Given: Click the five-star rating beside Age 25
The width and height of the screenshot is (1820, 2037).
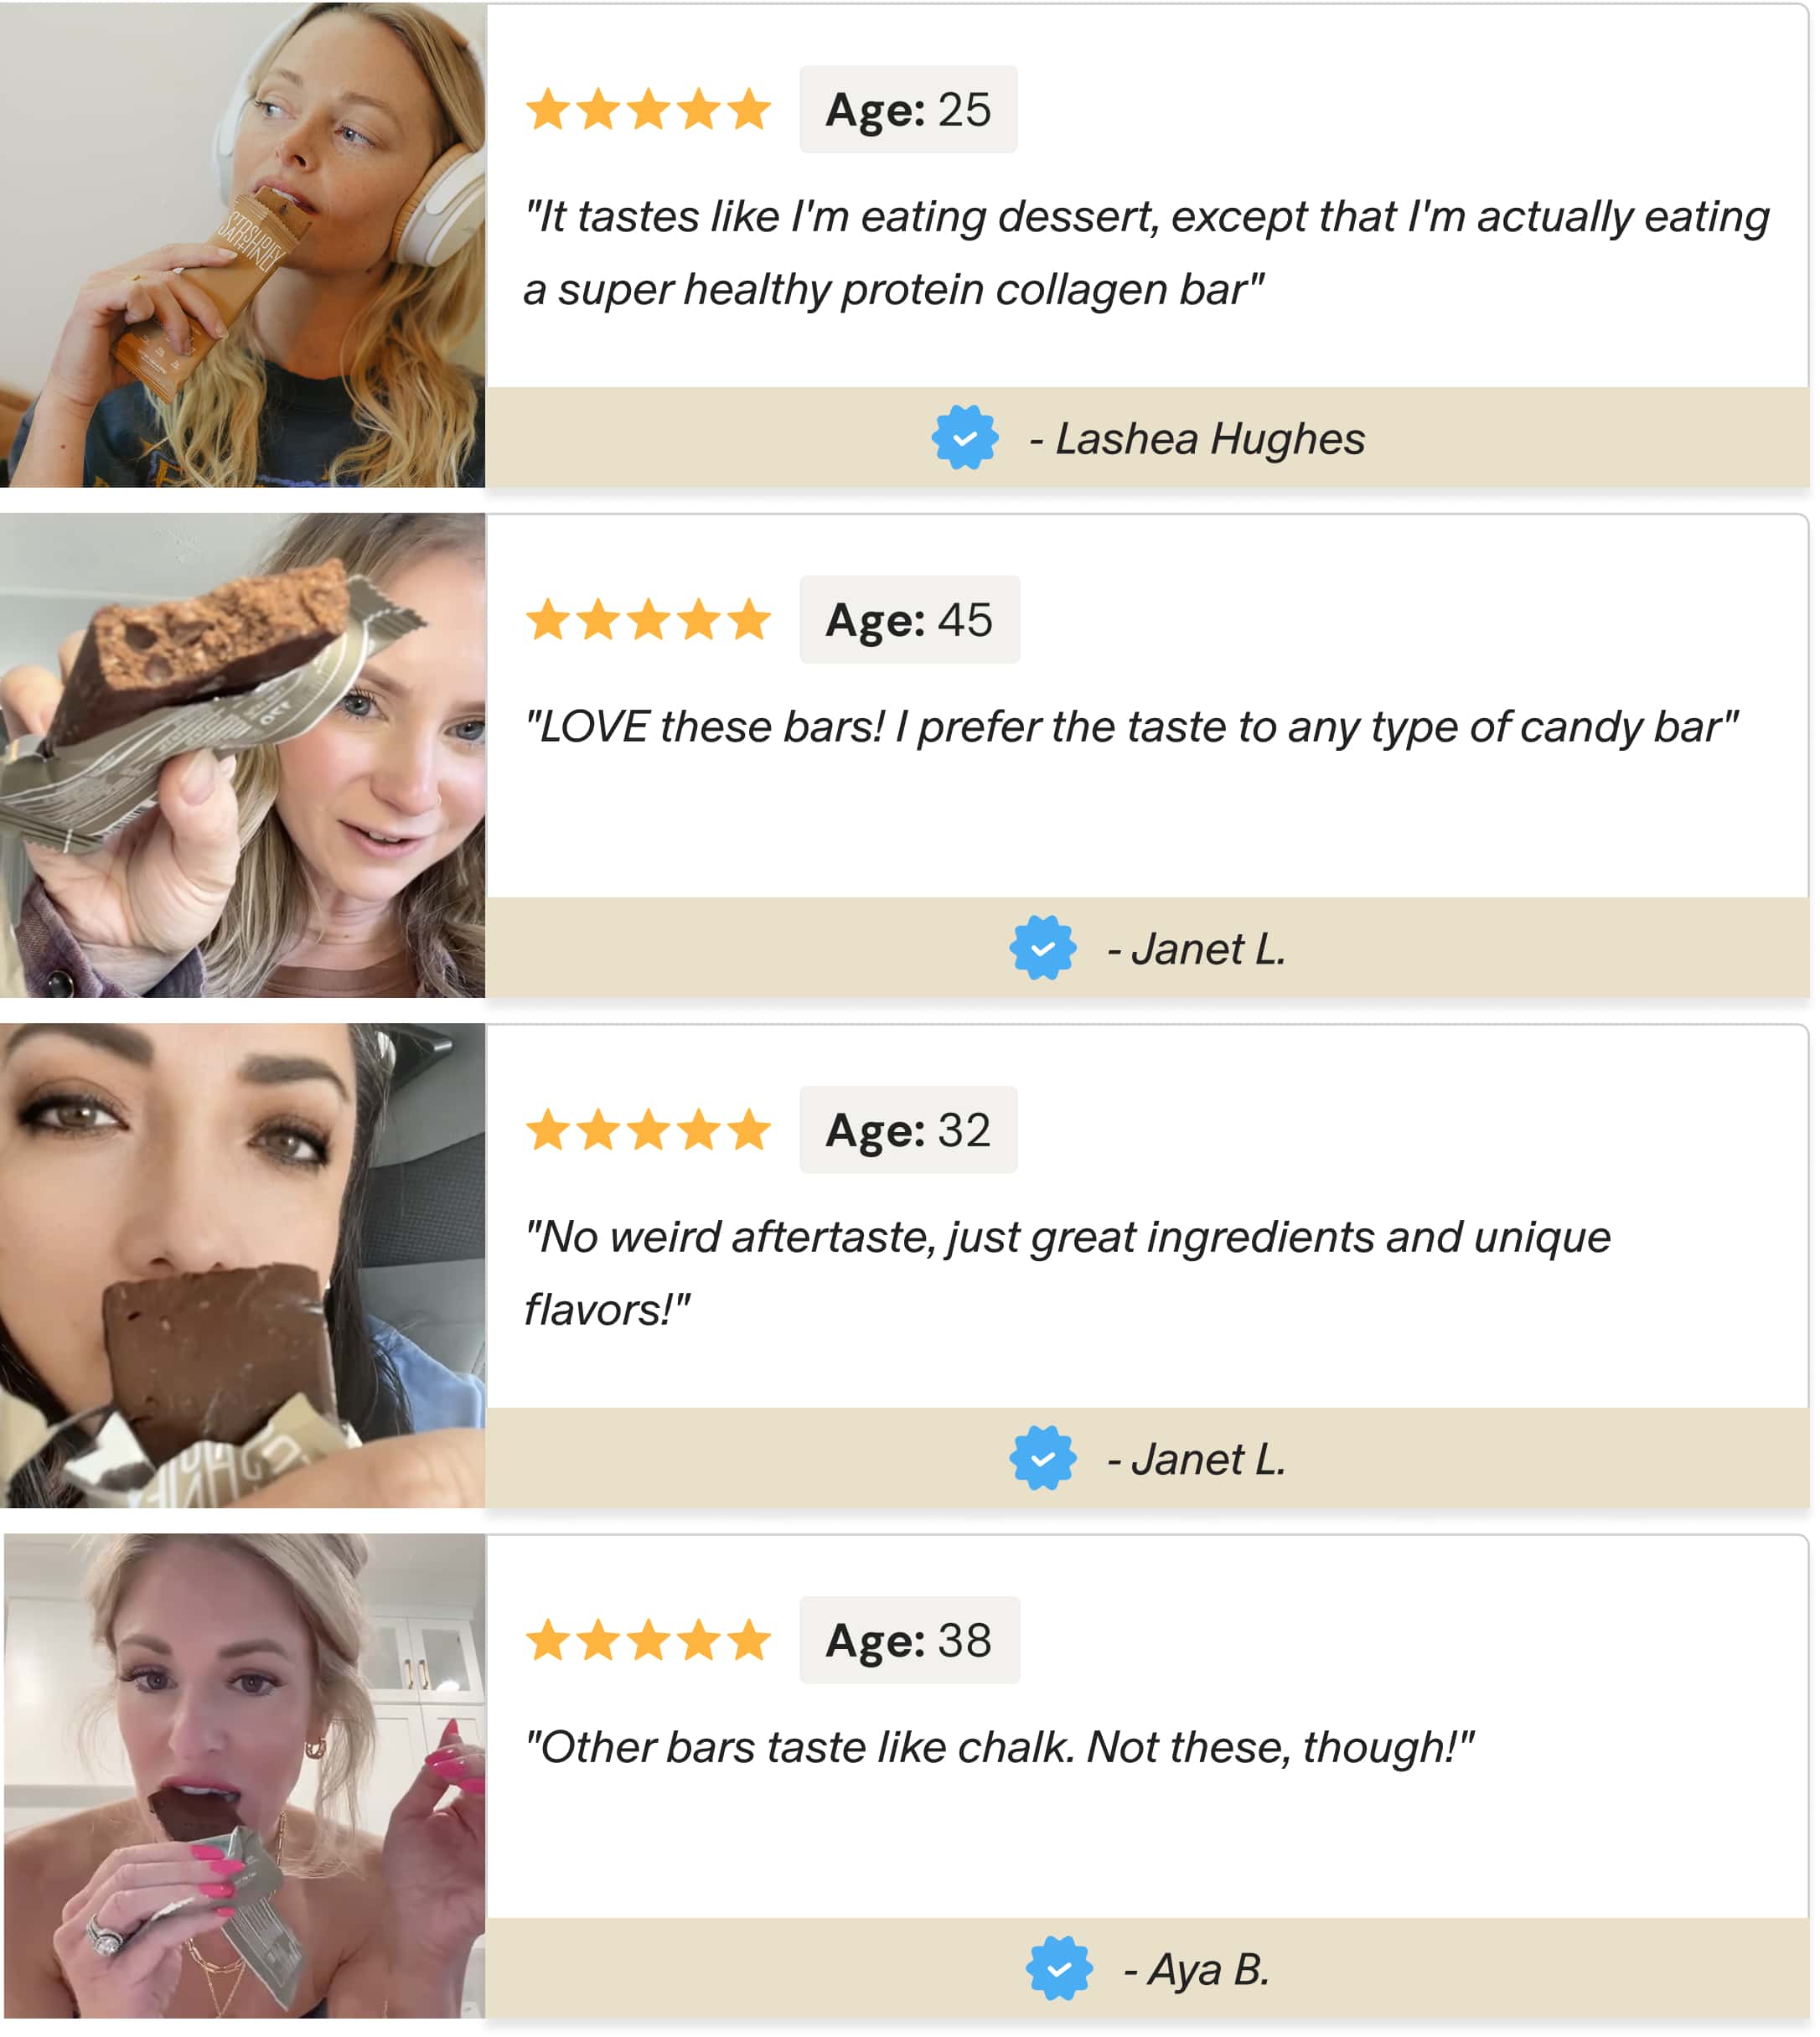Looking at the screenshot, I should click(648, 110).
